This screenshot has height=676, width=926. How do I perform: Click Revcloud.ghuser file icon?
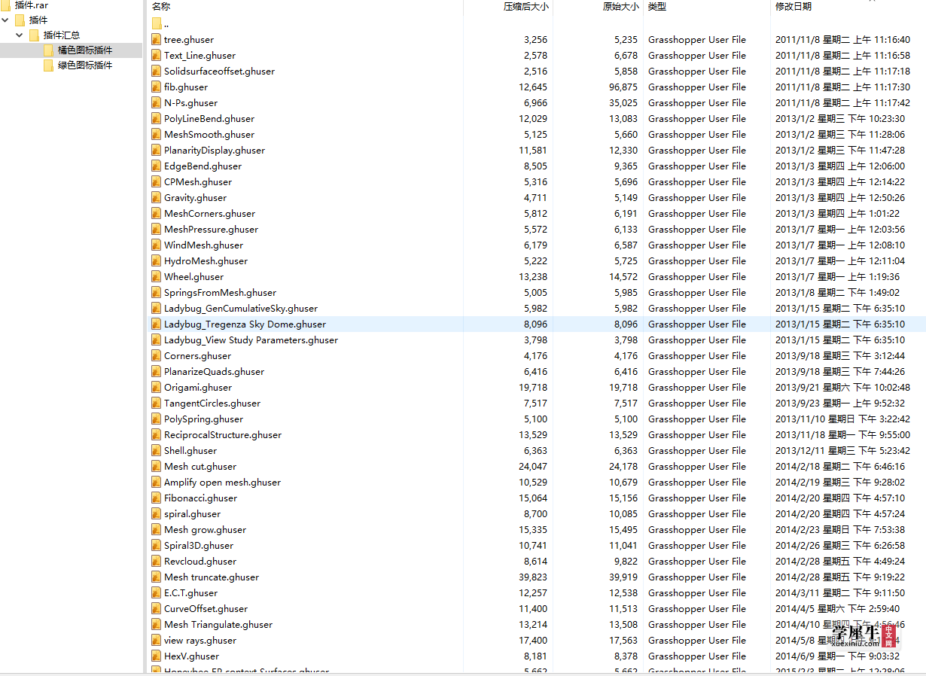coord(157,561)
